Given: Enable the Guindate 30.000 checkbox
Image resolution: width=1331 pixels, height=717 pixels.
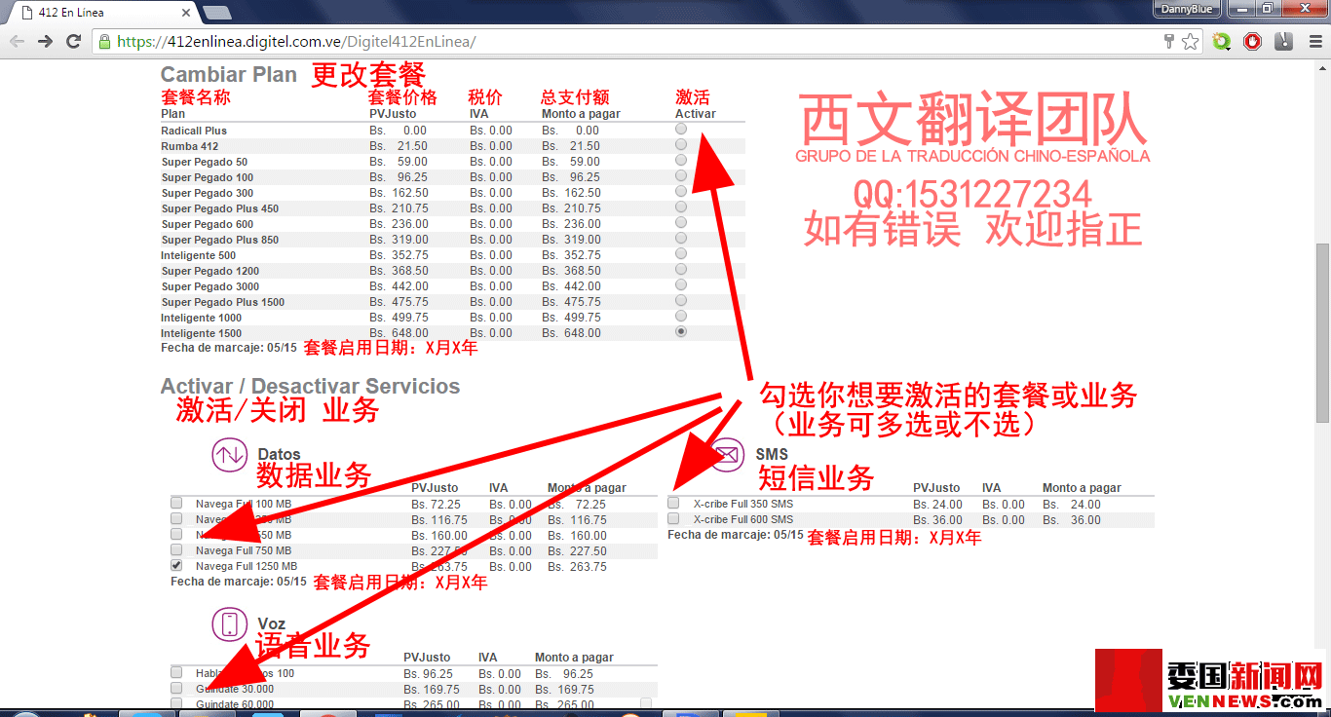Looking at the screenshot, I should click(176, 688).
